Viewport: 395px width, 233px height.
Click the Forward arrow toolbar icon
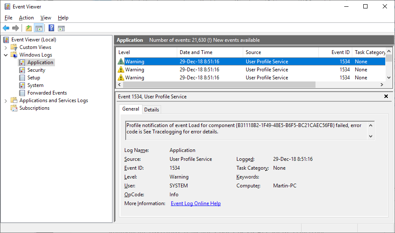[16, 28]
